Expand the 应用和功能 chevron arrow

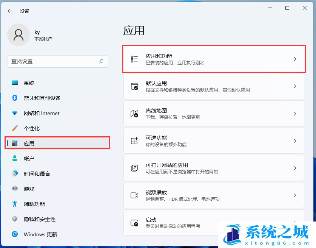pyautogui.click(x=295, y=59)
